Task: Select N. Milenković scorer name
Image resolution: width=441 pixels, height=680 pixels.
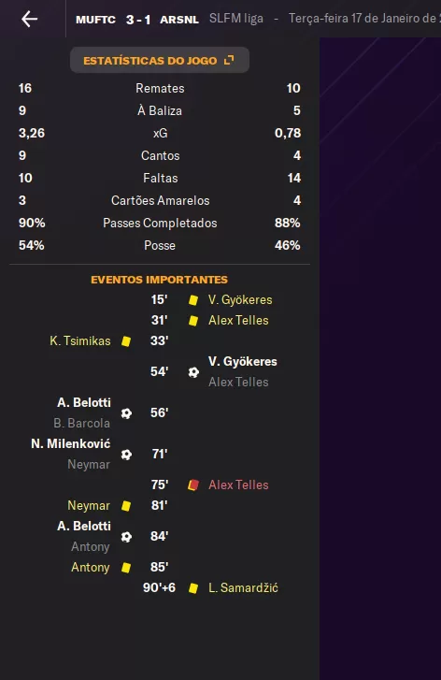Action: [71, 443]
